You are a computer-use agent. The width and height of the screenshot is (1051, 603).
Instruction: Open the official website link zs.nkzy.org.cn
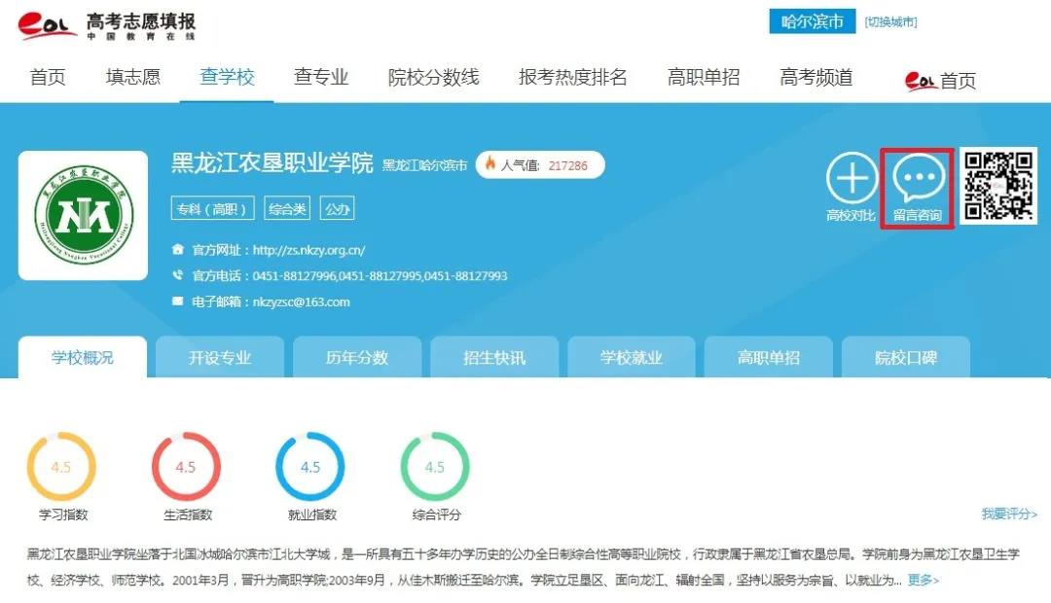(x=309, y=250)
